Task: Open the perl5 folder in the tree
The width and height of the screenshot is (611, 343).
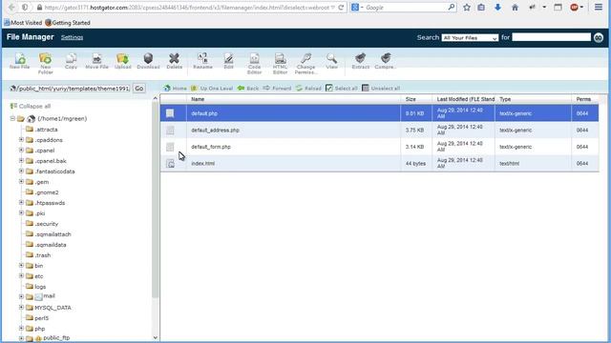Action: (x=37, y=318)
